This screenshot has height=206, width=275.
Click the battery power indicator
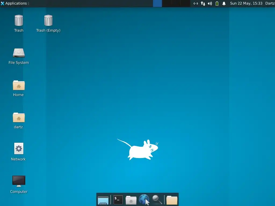pos(217,3)
